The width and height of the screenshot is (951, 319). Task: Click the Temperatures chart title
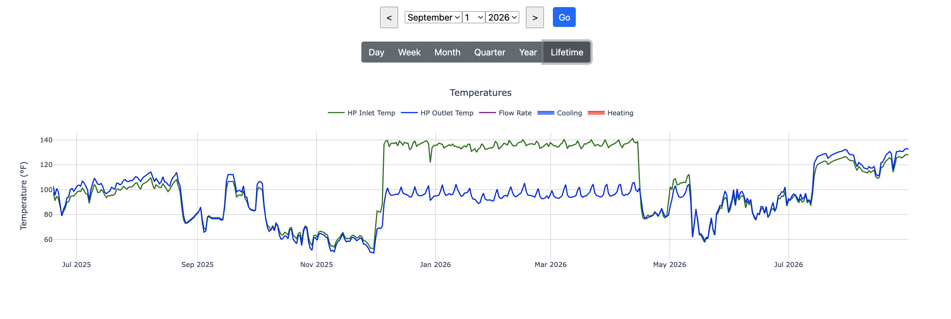coord(481,92)
